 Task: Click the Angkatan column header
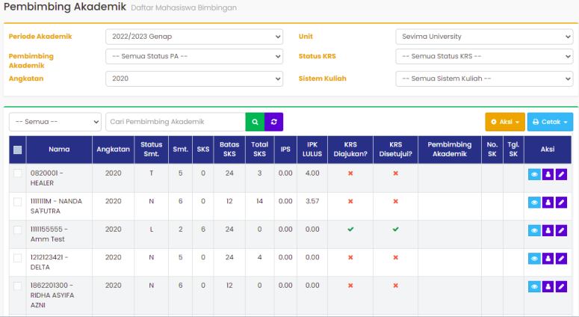[113, 150]
